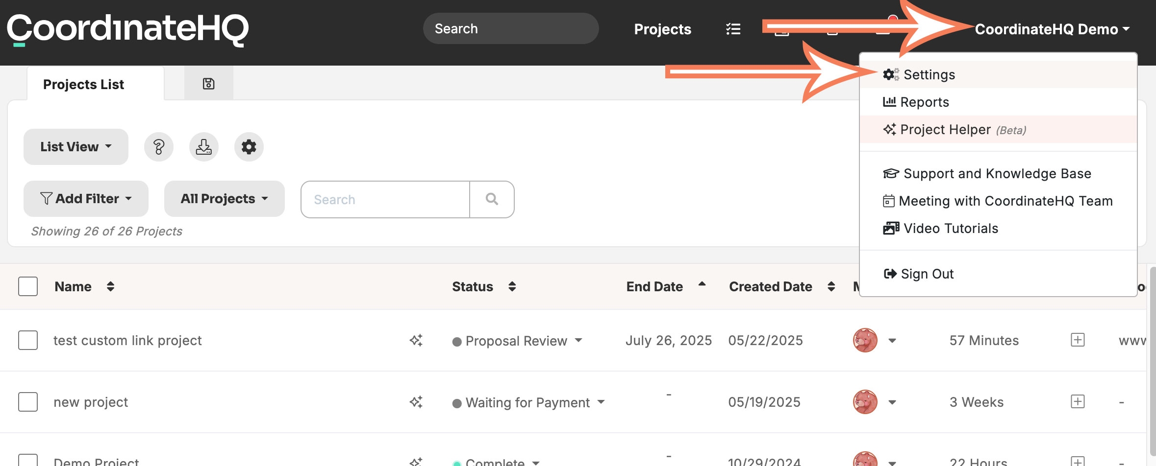Screen dimensions: 1156x466
Task: Open the Add Filter dropdown
Action: (x=86, y=199)
